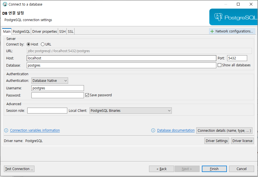Click the PostgreSQL elephant logo
258x177 pixels.
pos(218,17)
